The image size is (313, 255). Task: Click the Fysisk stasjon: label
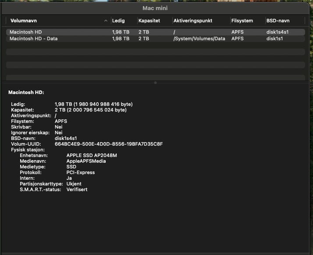coord(28,150)
